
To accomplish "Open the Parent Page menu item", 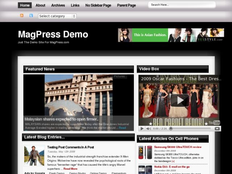I will click(127, 5).
